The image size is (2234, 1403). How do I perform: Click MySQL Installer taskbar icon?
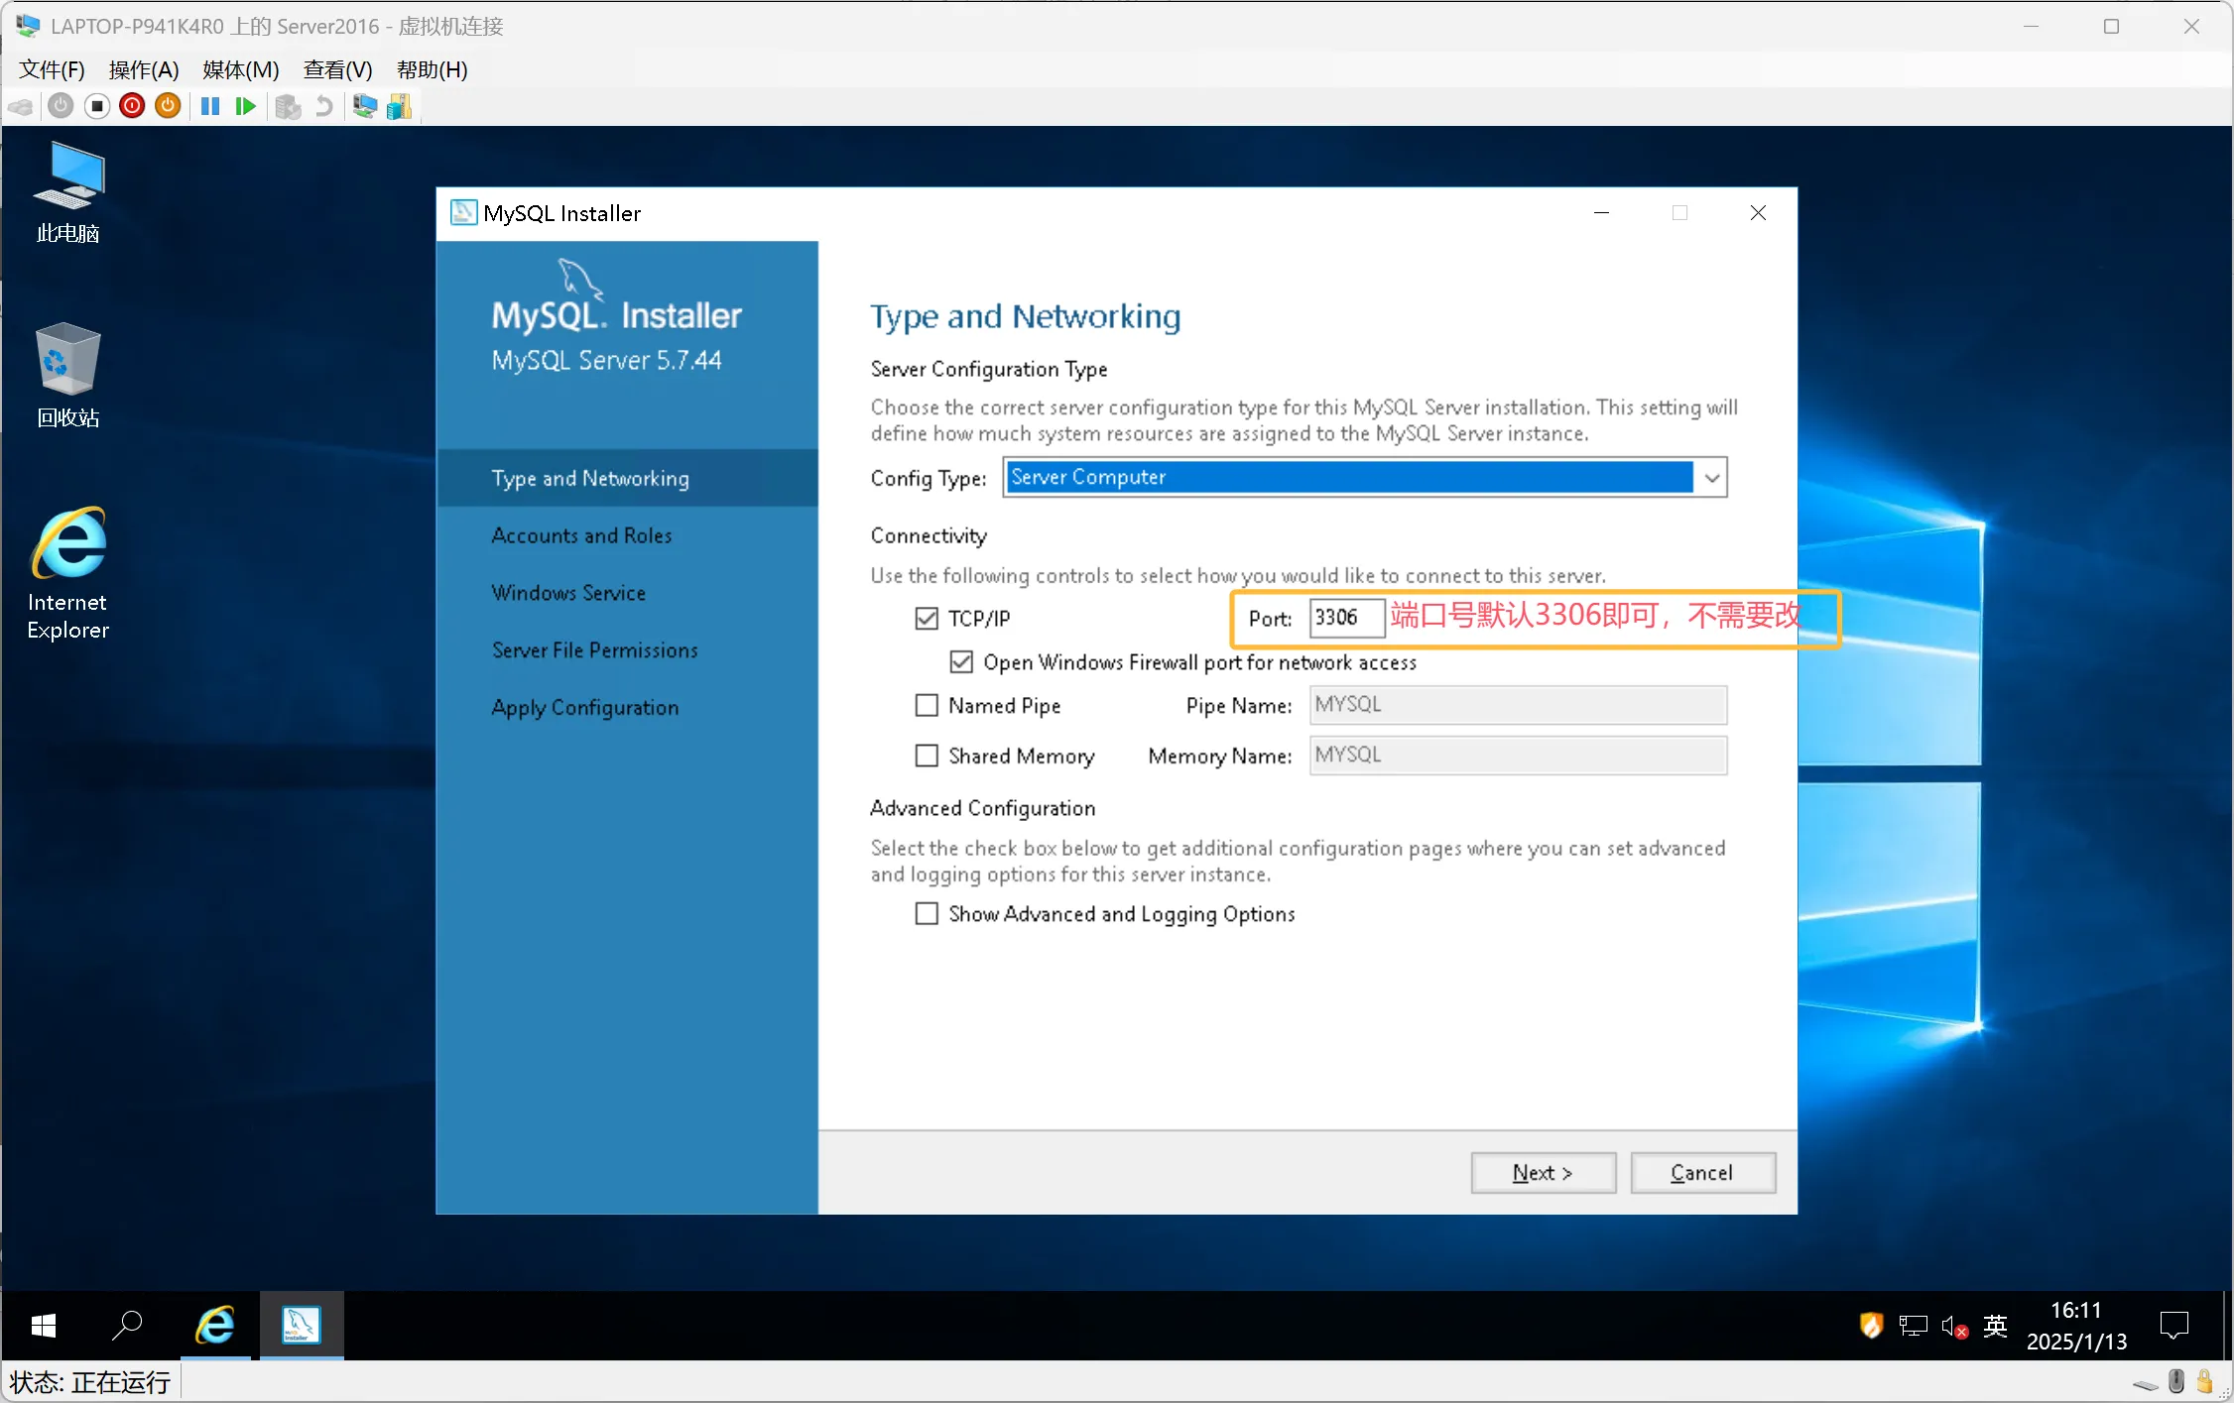(302, 1326)
